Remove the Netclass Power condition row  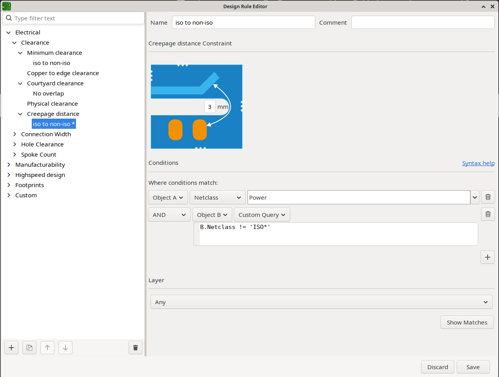(488, 197)
